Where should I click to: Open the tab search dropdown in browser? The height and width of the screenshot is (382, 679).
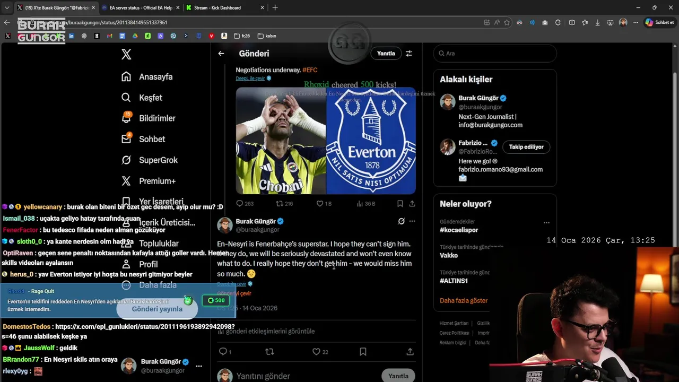point(6,7)
